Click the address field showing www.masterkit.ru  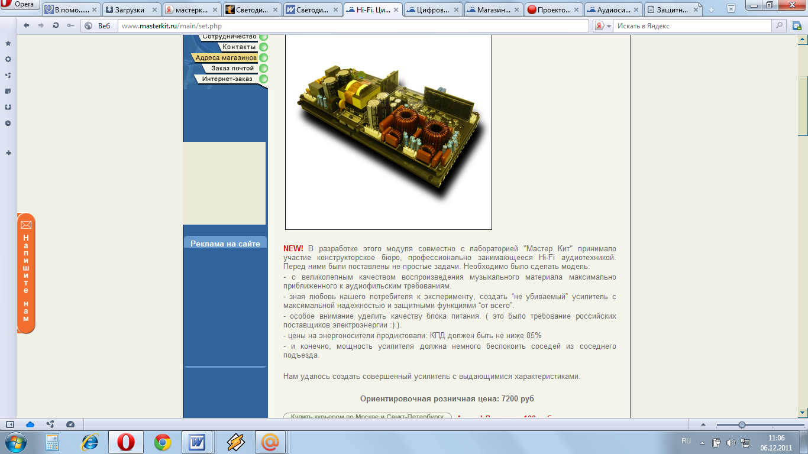353,26
